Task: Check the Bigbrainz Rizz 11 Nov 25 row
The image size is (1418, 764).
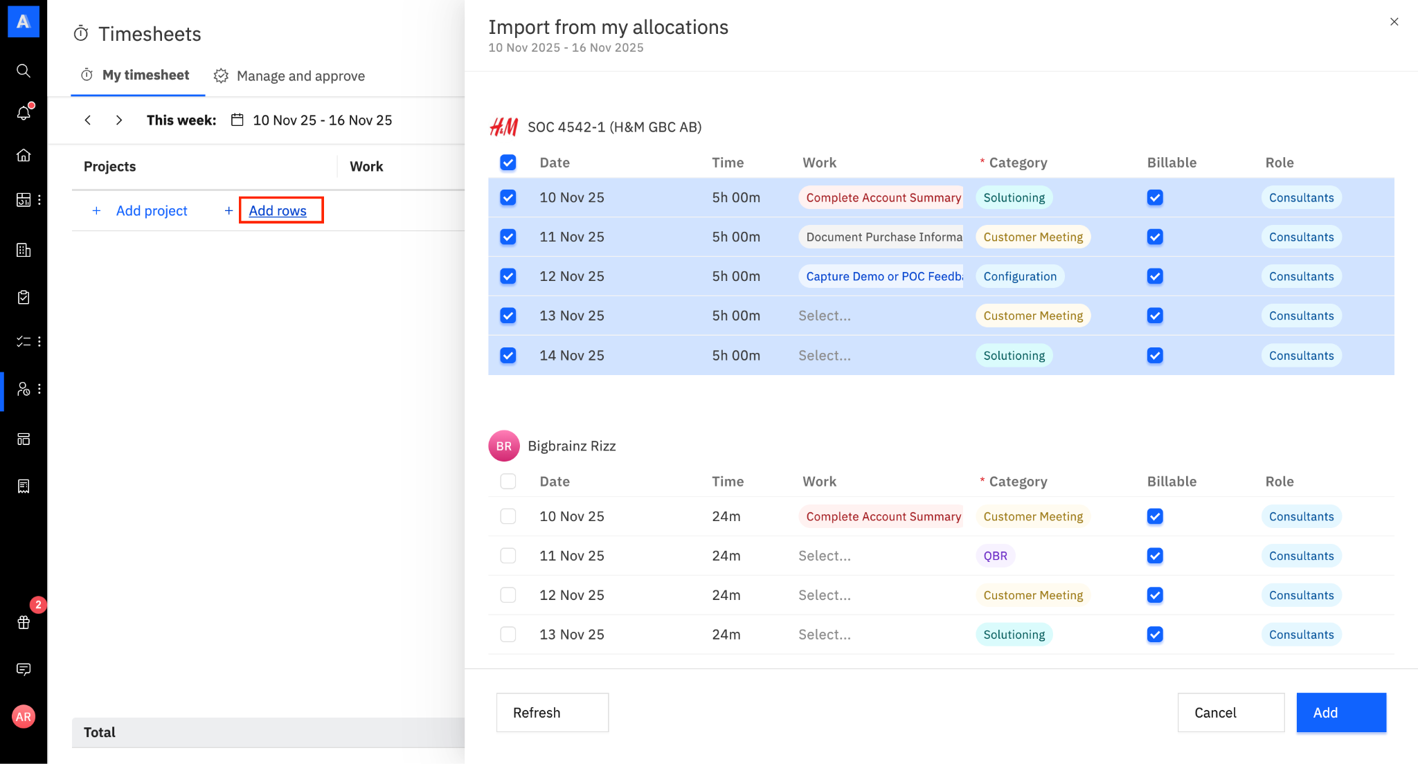Action: pyautogui.click(x=508, y=556)
